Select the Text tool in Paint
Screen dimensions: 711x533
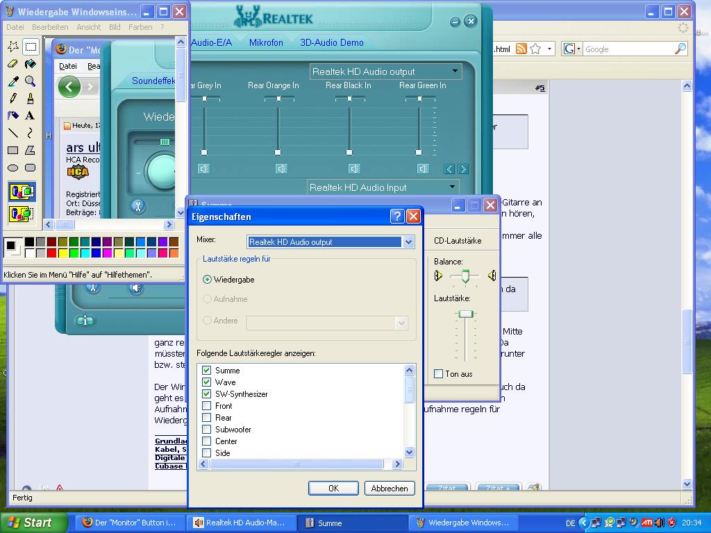[x=31, y=116]
